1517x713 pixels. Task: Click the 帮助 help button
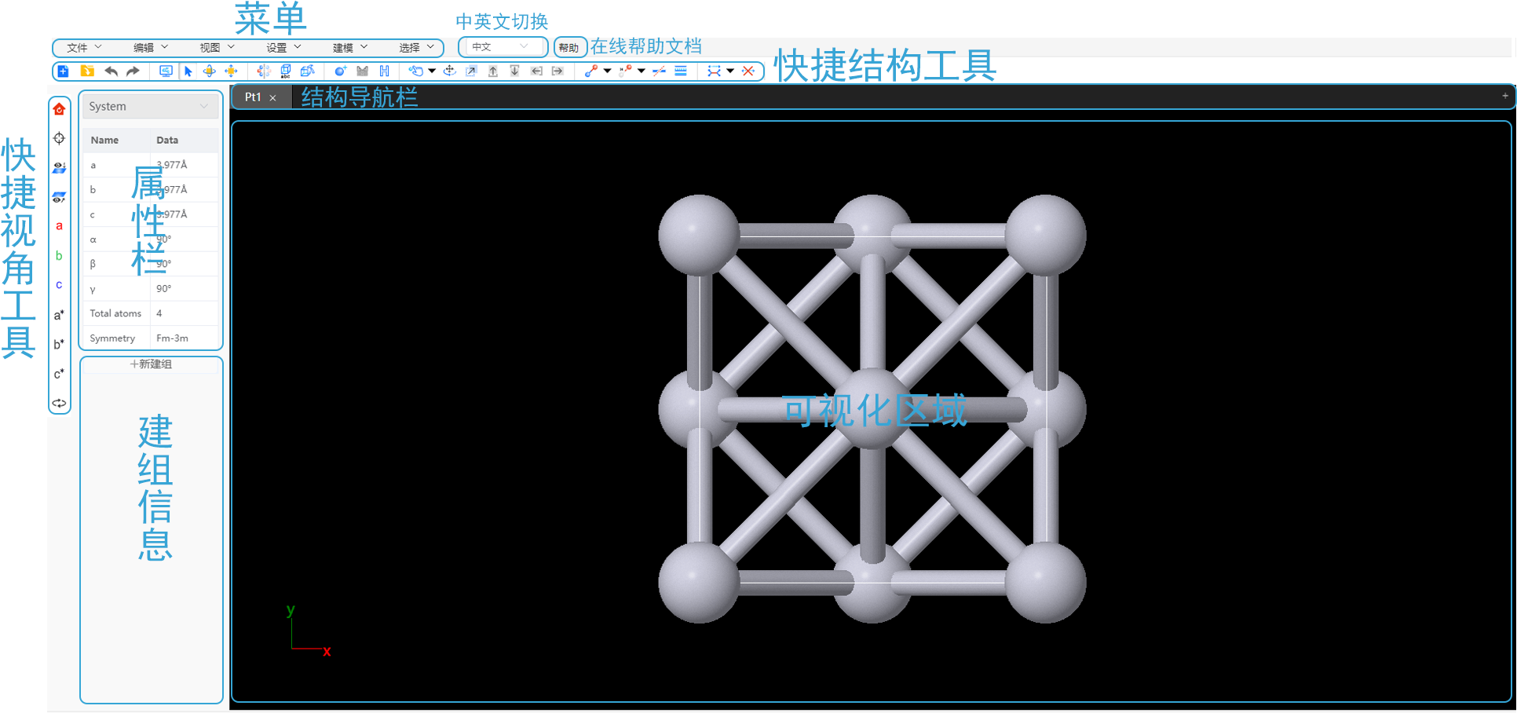click(569, 48)
